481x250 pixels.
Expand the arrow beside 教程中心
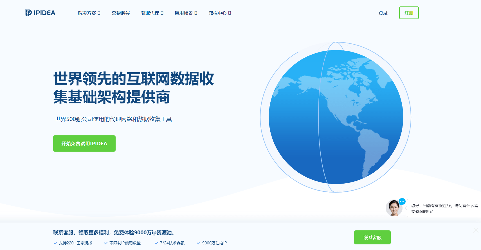pos(230,13)
